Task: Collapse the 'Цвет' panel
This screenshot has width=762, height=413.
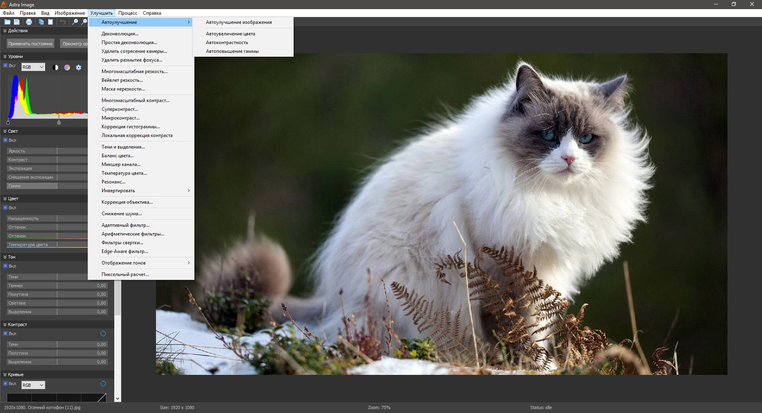Action: click(5, 199)
